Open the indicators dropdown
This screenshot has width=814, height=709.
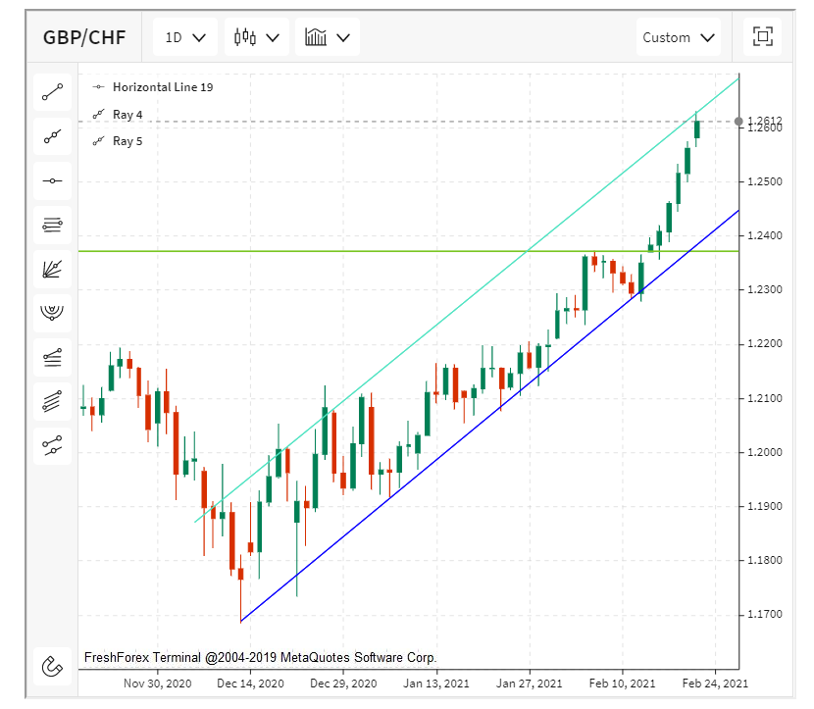coord(328,37)
